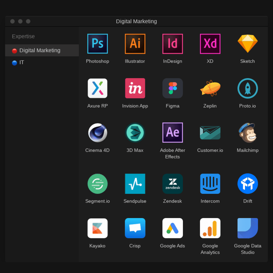The image size is (273, 273).
Task: Click the Mailchimp label text
Action: coord(248,150)
